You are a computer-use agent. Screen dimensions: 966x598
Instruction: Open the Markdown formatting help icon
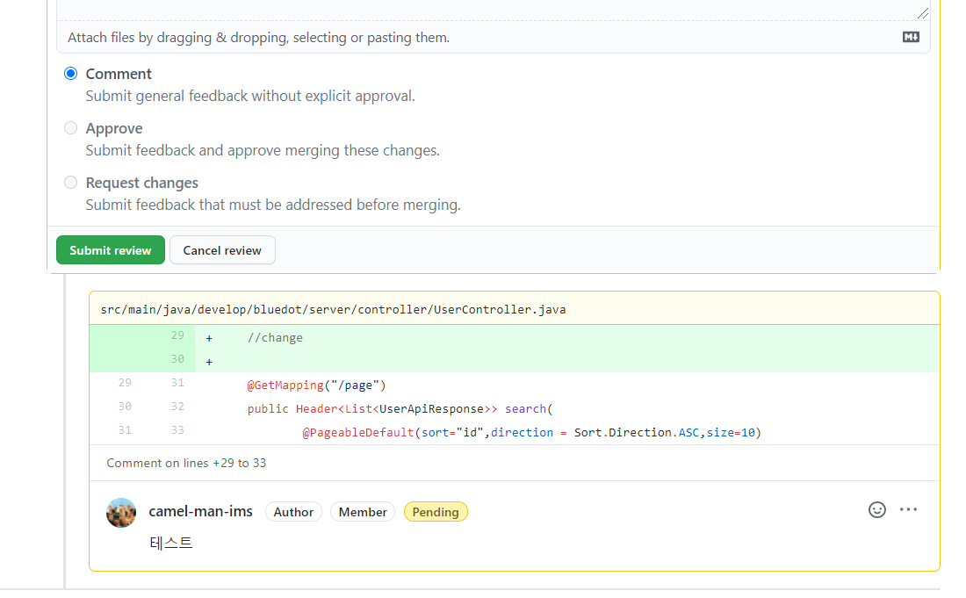click(x=910, y=37)
